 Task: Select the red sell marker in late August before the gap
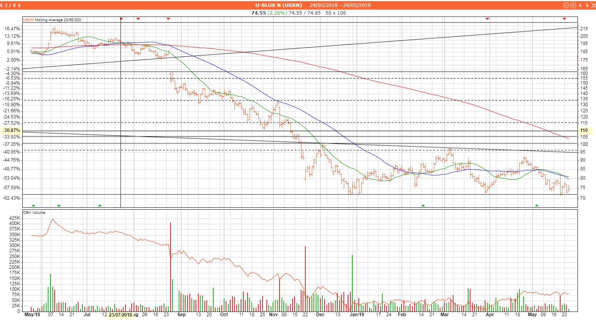(x=168, y=18)
